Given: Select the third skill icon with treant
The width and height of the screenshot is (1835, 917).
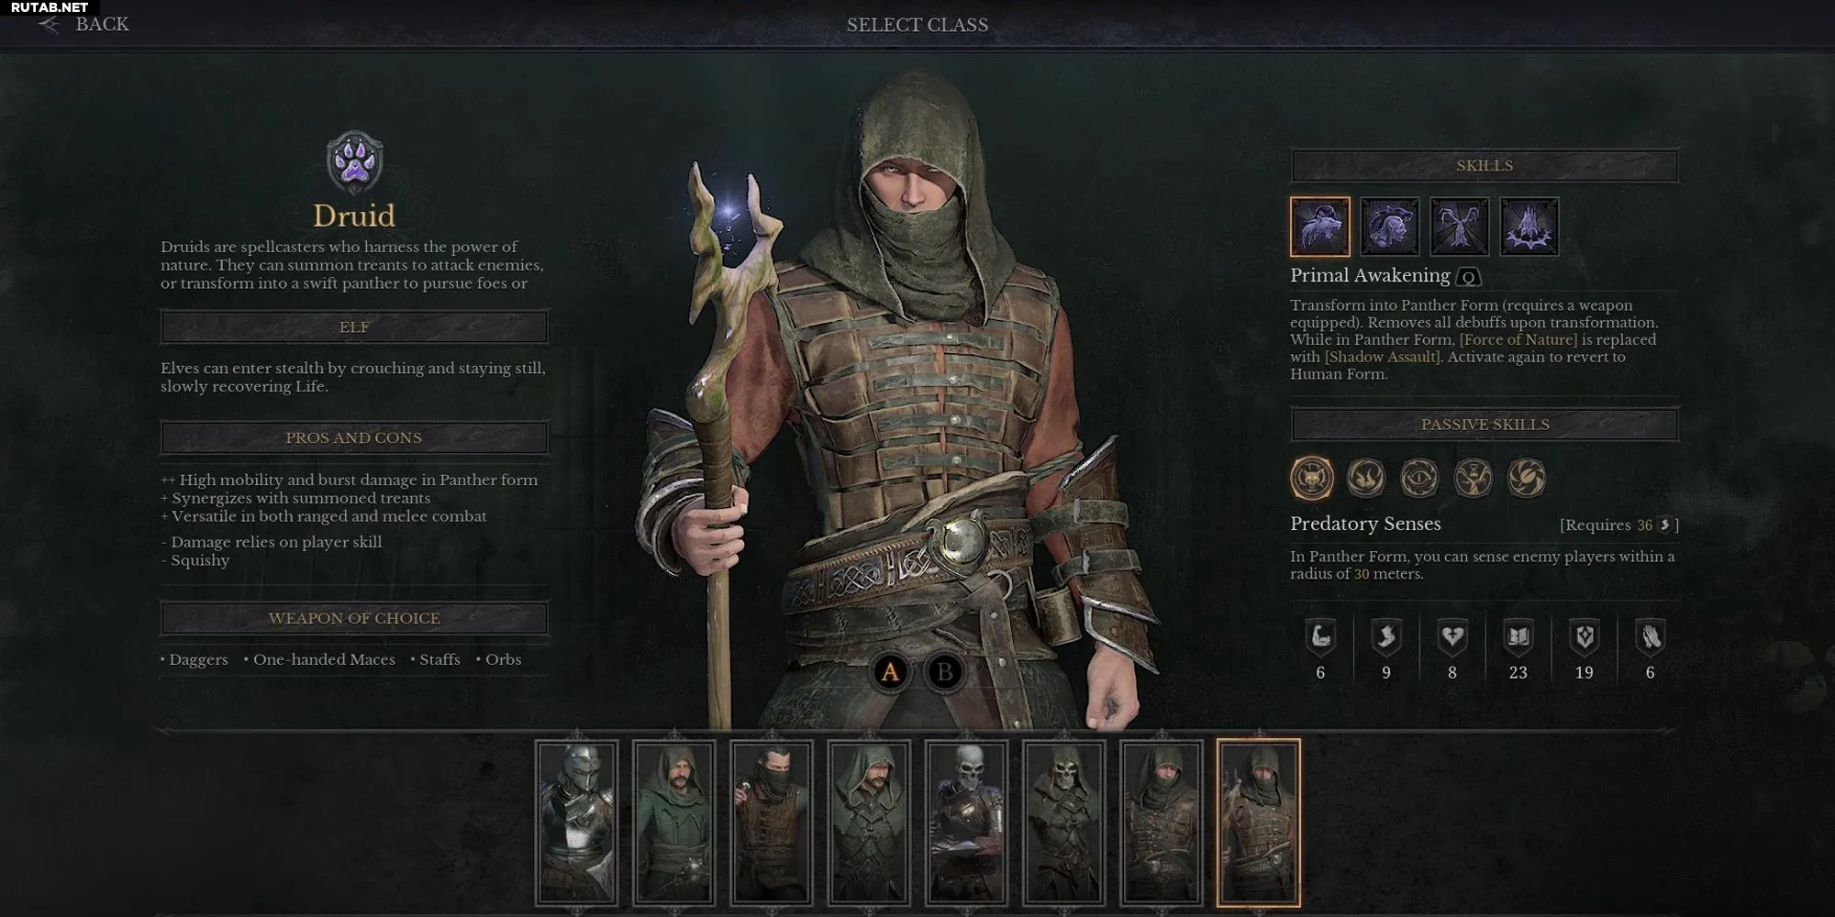Looking at the screenshot, I should pos(1460,226).
